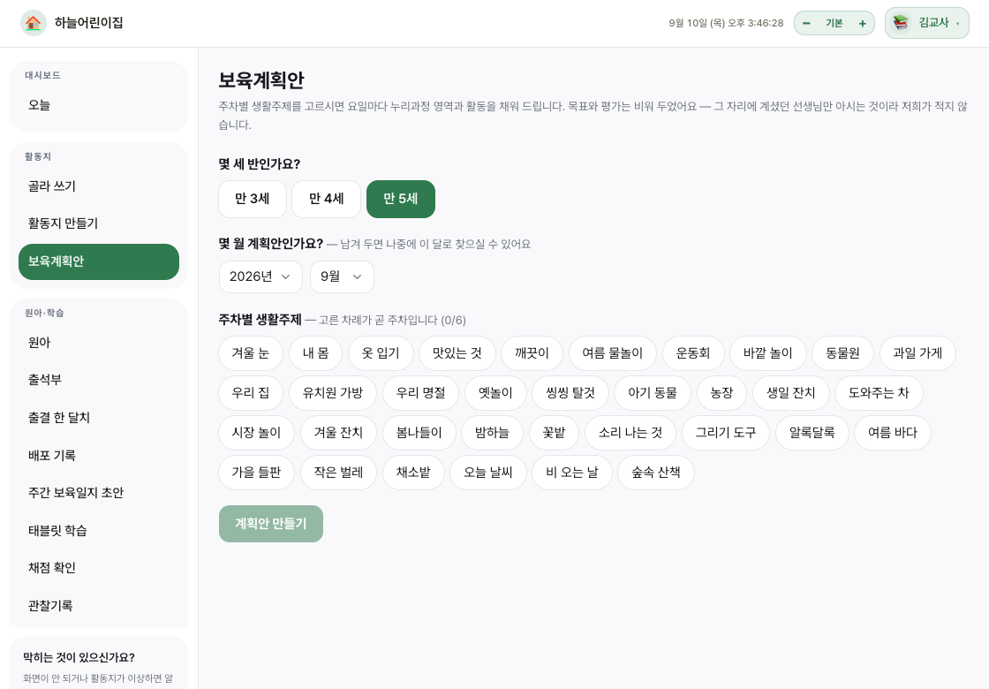The height and width of the screenshot is (689, 989).
Task: Open 원아 in the sidebar
Action: click(99, 343)
